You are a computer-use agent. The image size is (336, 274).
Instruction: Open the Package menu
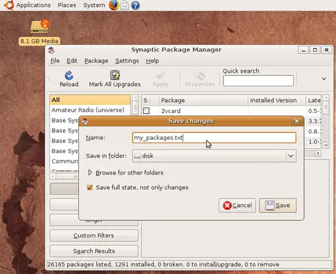(96, 61)
